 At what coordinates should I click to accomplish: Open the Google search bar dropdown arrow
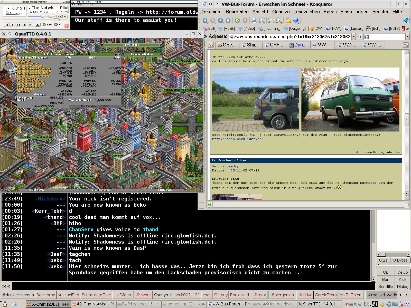tap(407, 37)
